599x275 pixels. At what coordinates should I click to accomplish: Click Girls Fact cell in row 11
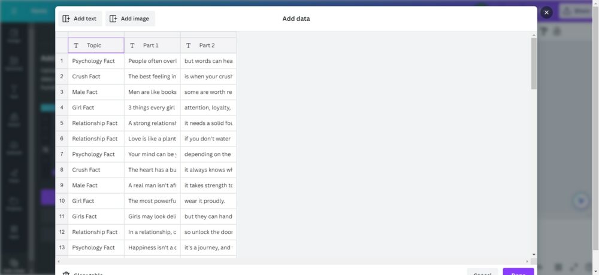96,216
